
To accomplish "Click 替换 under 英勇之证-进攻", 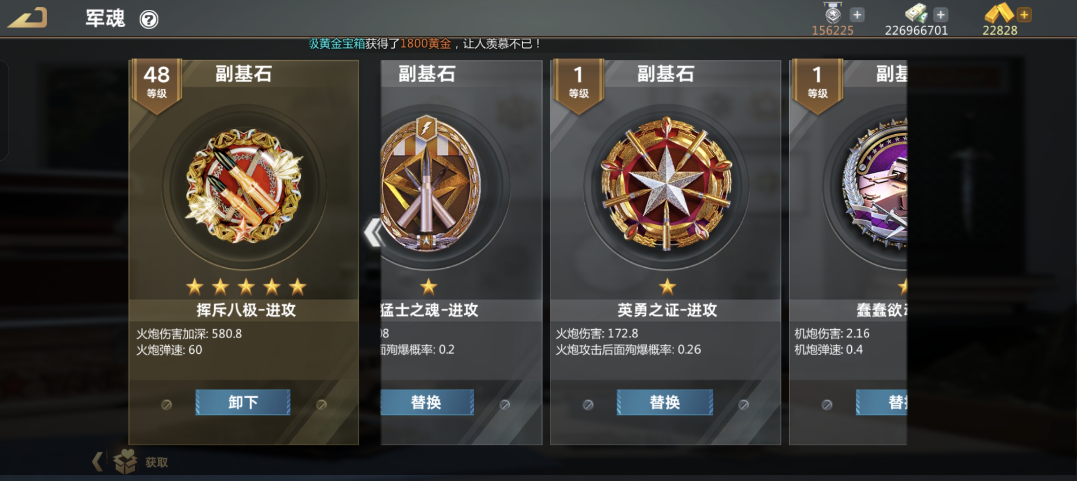I will [x=665, y=402].
